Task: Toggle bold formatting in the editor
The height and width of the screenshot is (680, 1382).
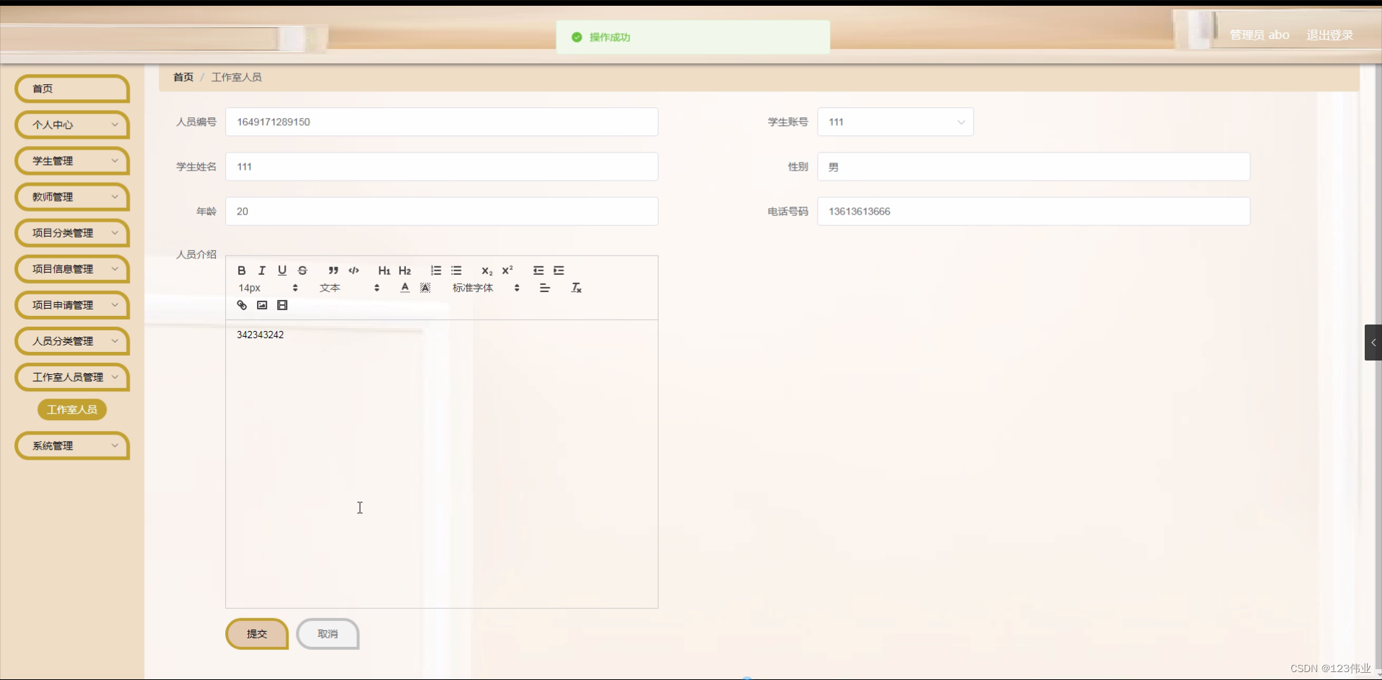Action: [x=242, y=271]
